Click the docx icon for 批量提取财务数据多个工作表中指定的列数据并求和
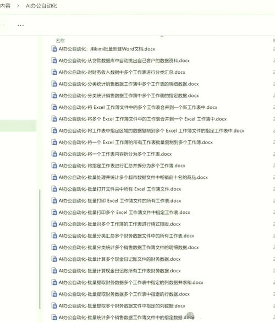Image resolution: width=275 pixels, height=323 pixels. [54, 282]
